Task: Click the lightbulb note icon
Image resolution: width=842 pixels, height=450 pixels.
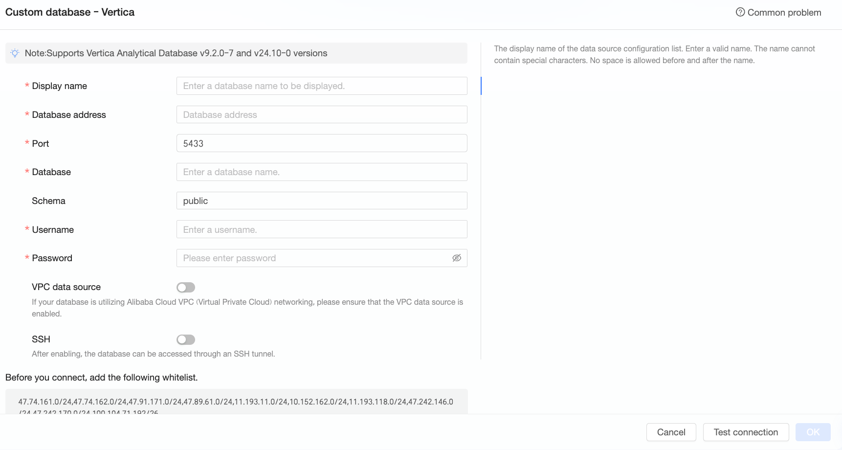Action: [15, 53]
